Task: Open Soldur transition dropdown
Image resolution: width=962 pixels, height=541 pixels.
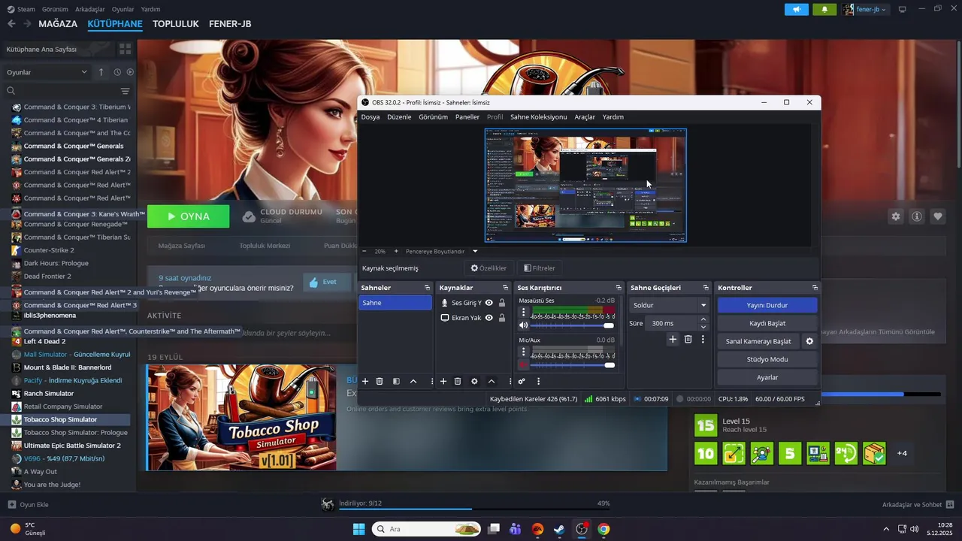Action: (x=670, y=305)
